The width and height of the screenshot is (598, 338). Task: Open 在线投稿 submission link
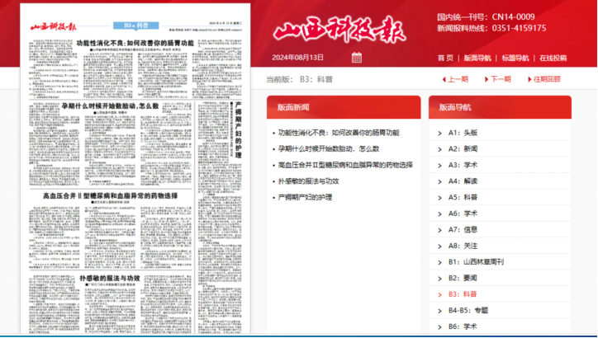(553, 58)
